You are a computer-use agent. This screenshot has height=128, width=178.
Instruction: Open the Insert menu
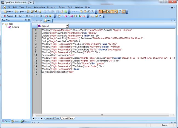tap(29, 7)
